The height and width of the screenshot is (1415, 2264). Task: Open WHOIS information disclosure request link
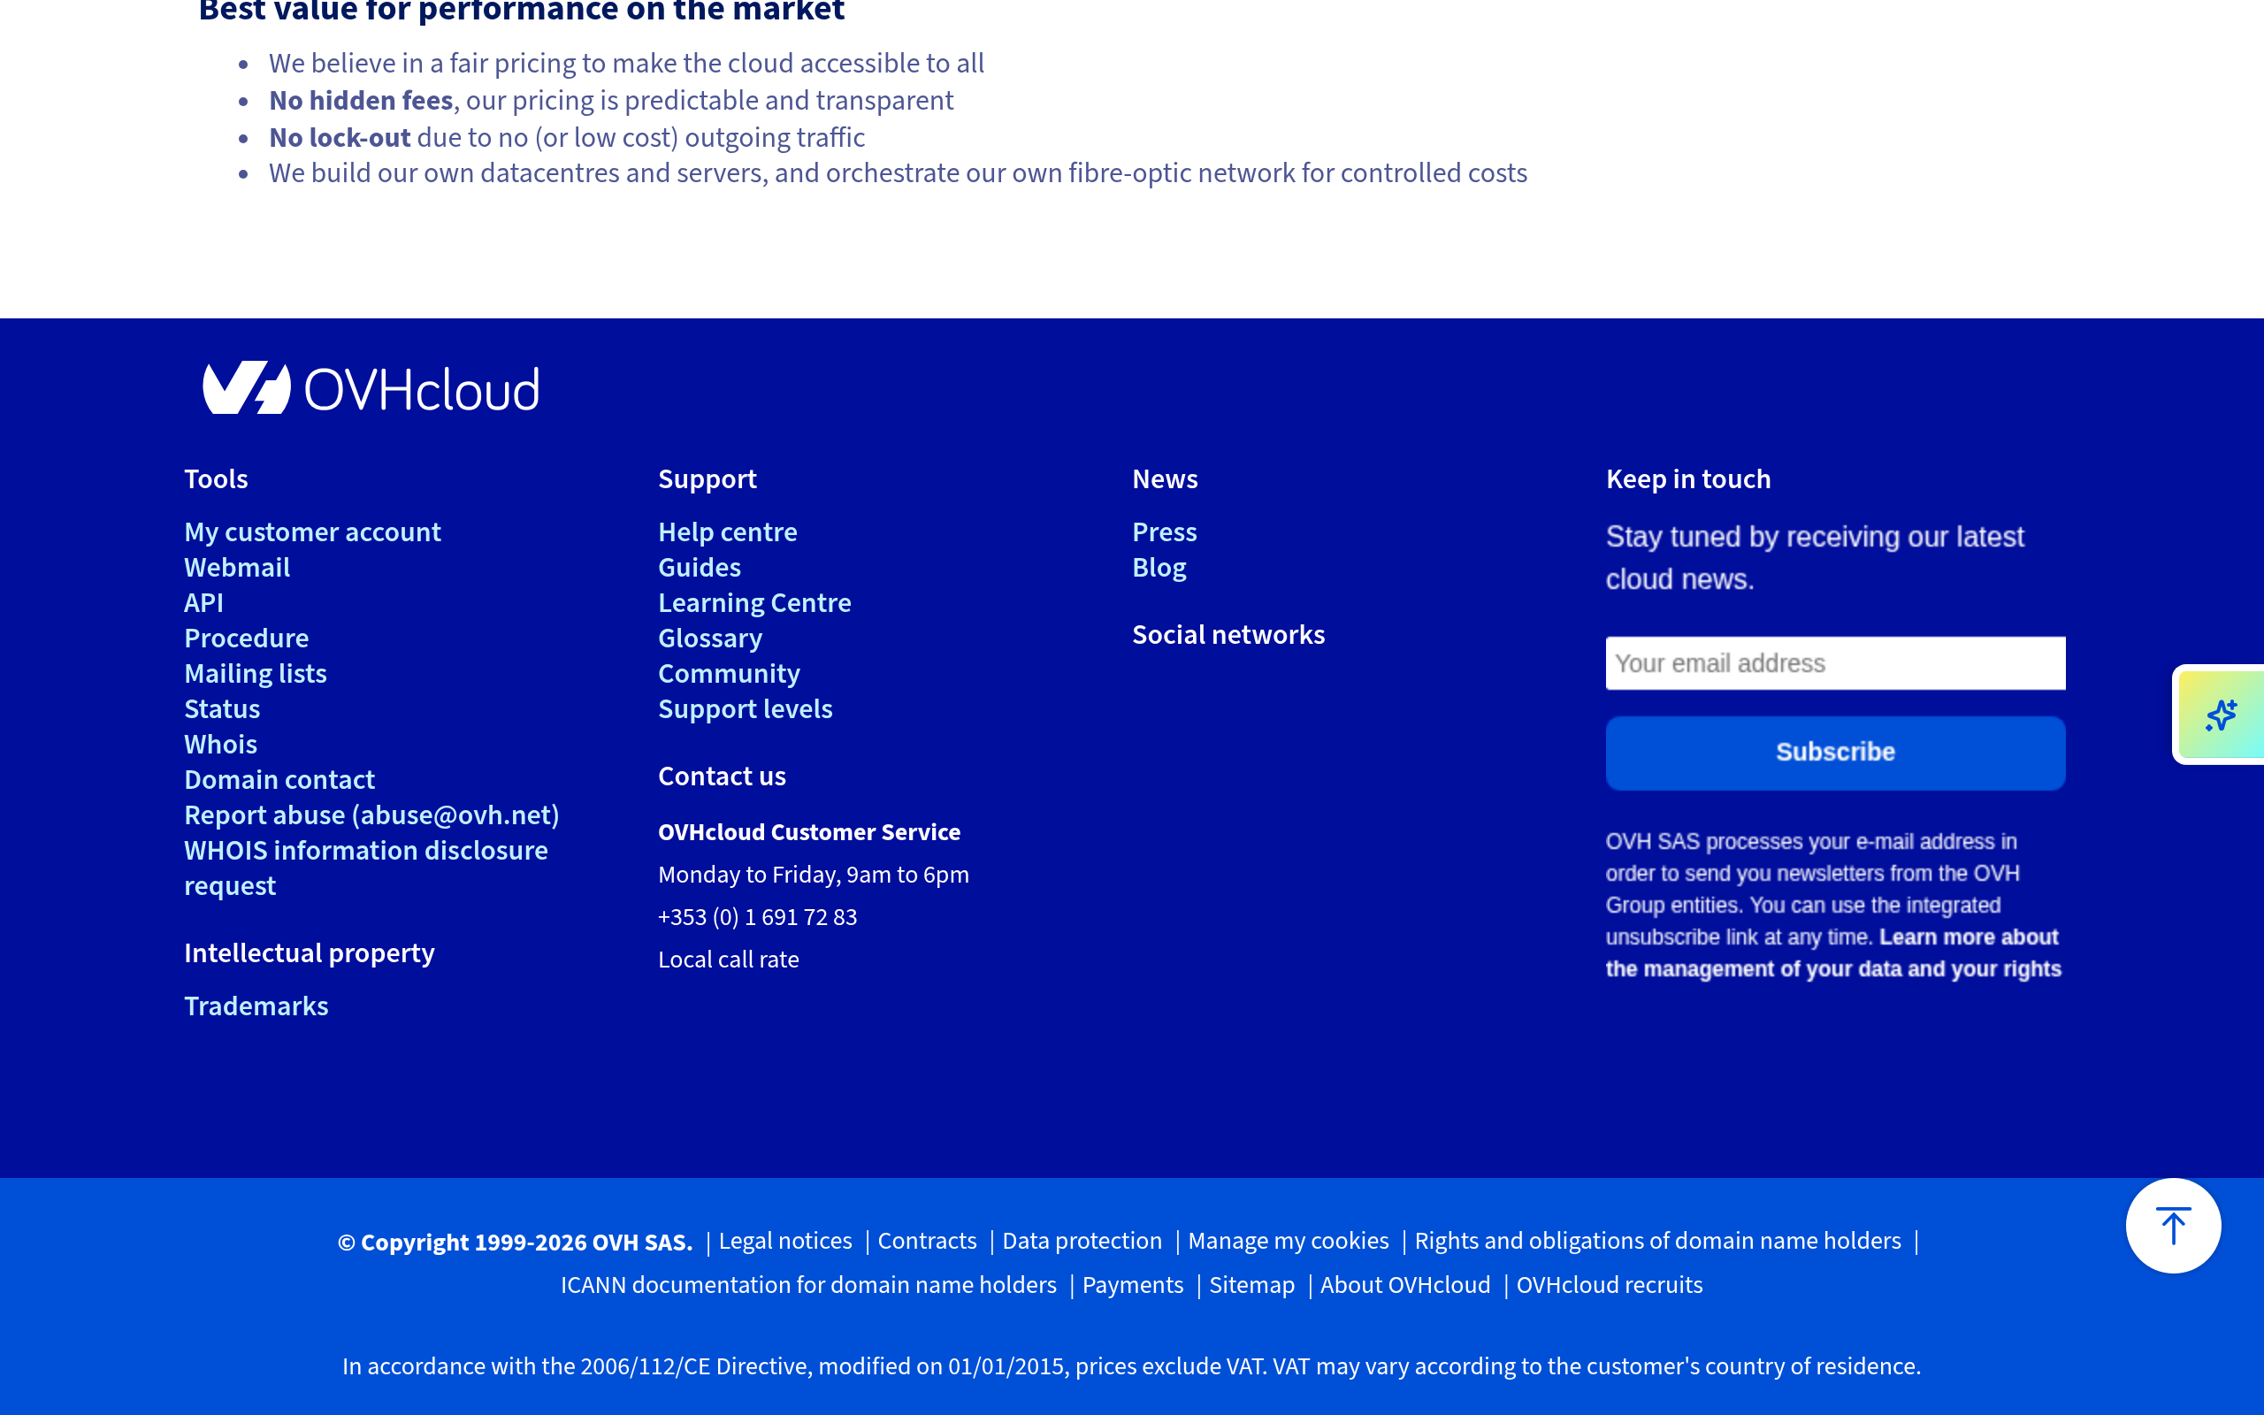[366, 868]
